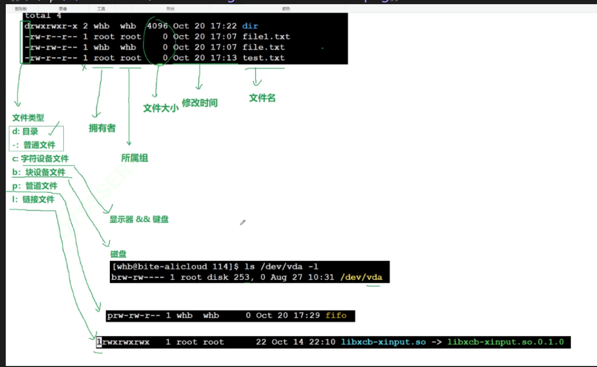Click the 文件名 filename annotation label
The height and width of the screenshot is (367, 597).
(x=262, y=98)
